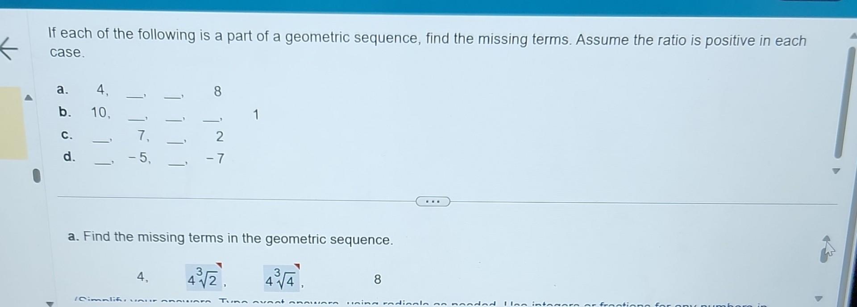Click the small upward triangle beside the yellow note
The image size is (857, 307).
(29, 97)
